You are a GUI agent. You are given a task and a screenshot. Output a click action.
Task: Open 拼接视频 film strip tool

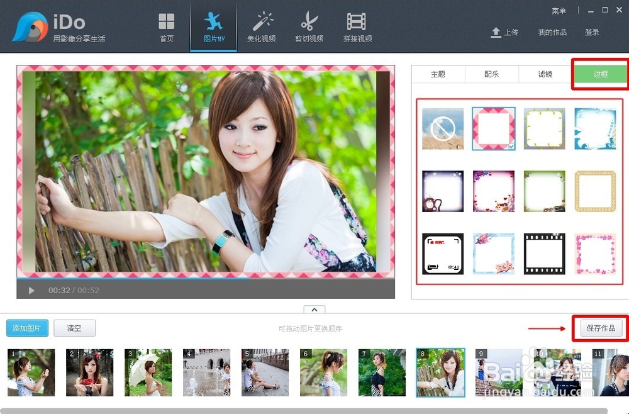[357, 27]
